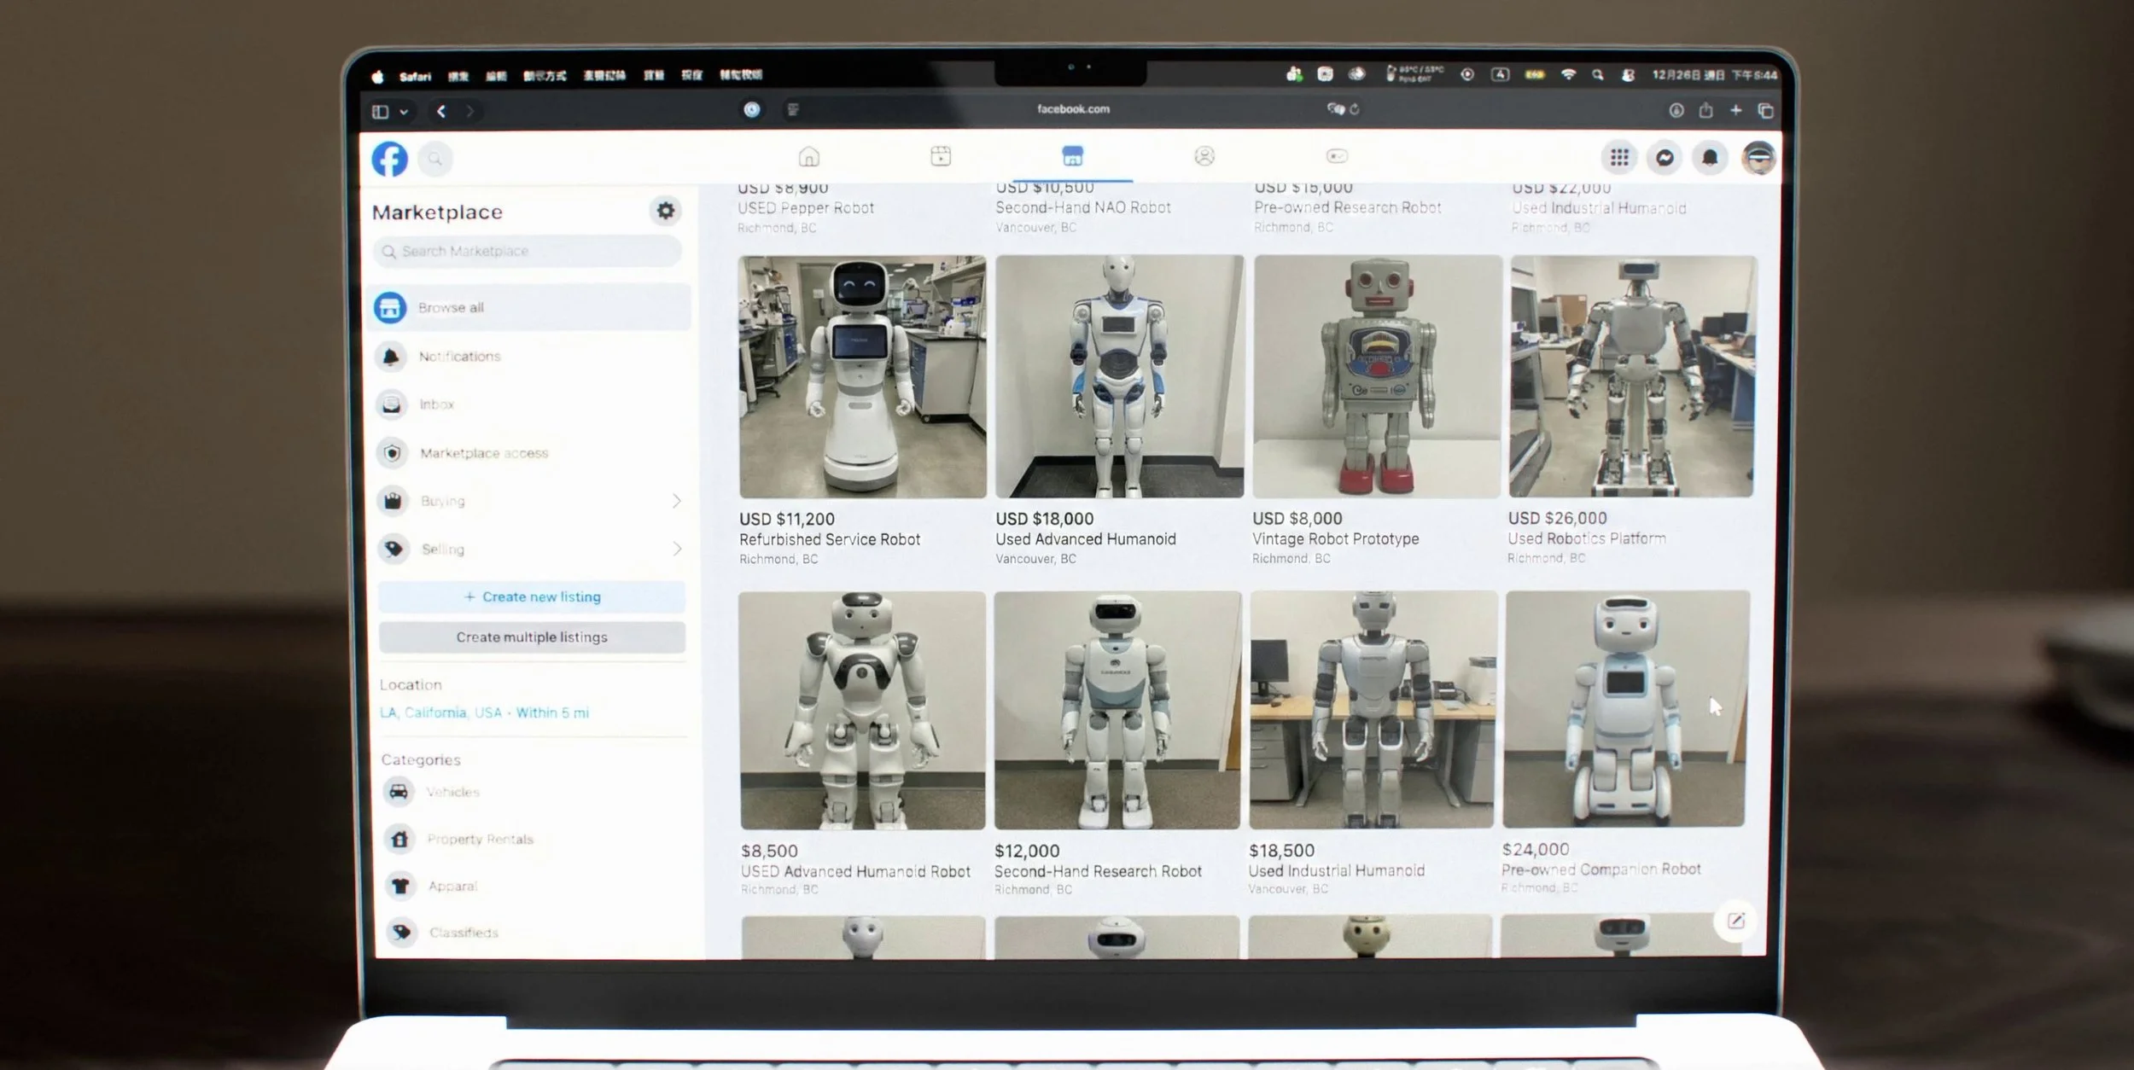Open Marketplace settings gear icon
Image resolution: width=2134 pixels, height=1070 pixels.
[x=665, y=210]
